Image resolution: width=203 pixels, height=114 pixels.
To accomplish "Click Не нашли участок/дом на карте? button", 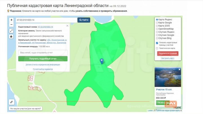I will tap(25, 109).
